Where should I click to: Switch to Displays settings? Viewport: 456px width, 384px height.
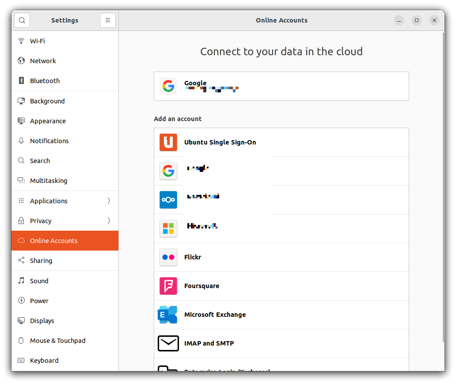point(65,320)
